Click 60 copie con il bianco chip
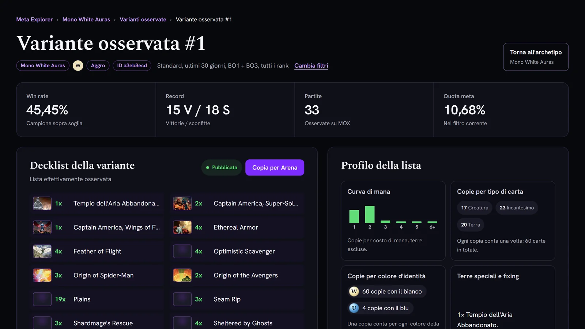Image resolution: width=585 pixels, height=329 pixels. click(387, 291)
